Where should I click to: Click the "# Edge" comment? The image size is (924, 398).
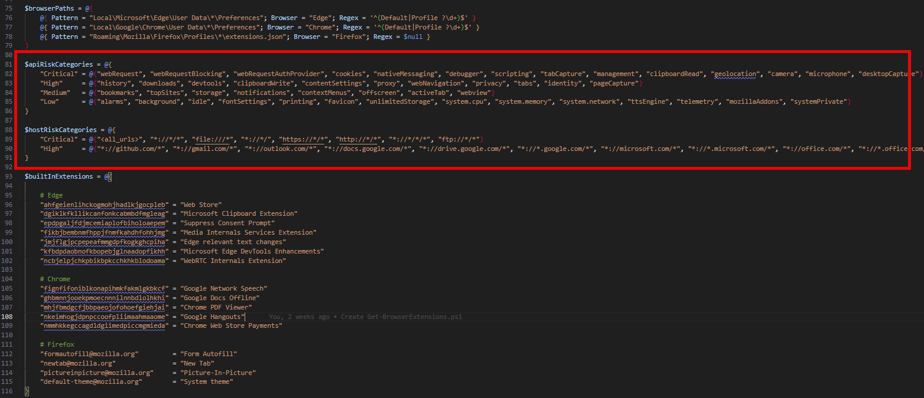point(51,195)
